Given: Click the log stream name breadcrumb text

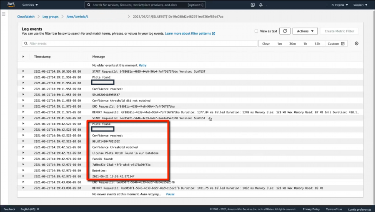Looking at the screenshot, I should coord(178,17).
